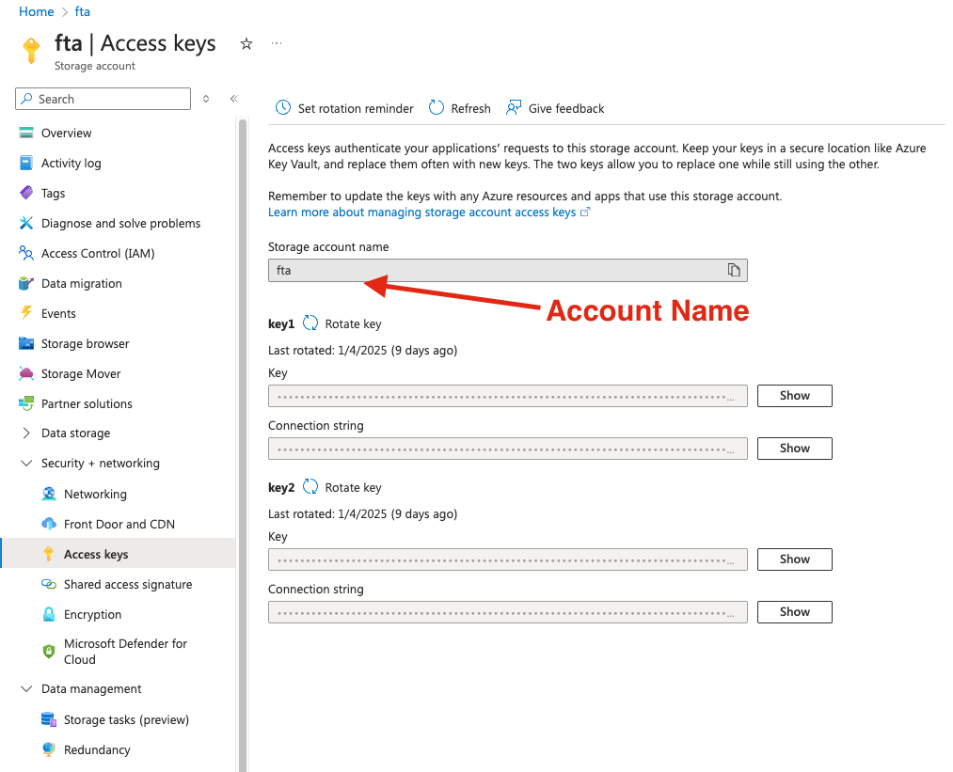Show the key1 Key value
This screenshot has height=772, width=953.
pyautogui.click(x=794, y=396)
